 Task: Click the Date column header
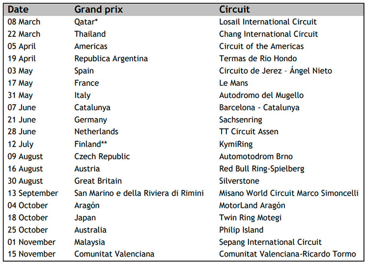pyautogui.click(x=18, y=9)
